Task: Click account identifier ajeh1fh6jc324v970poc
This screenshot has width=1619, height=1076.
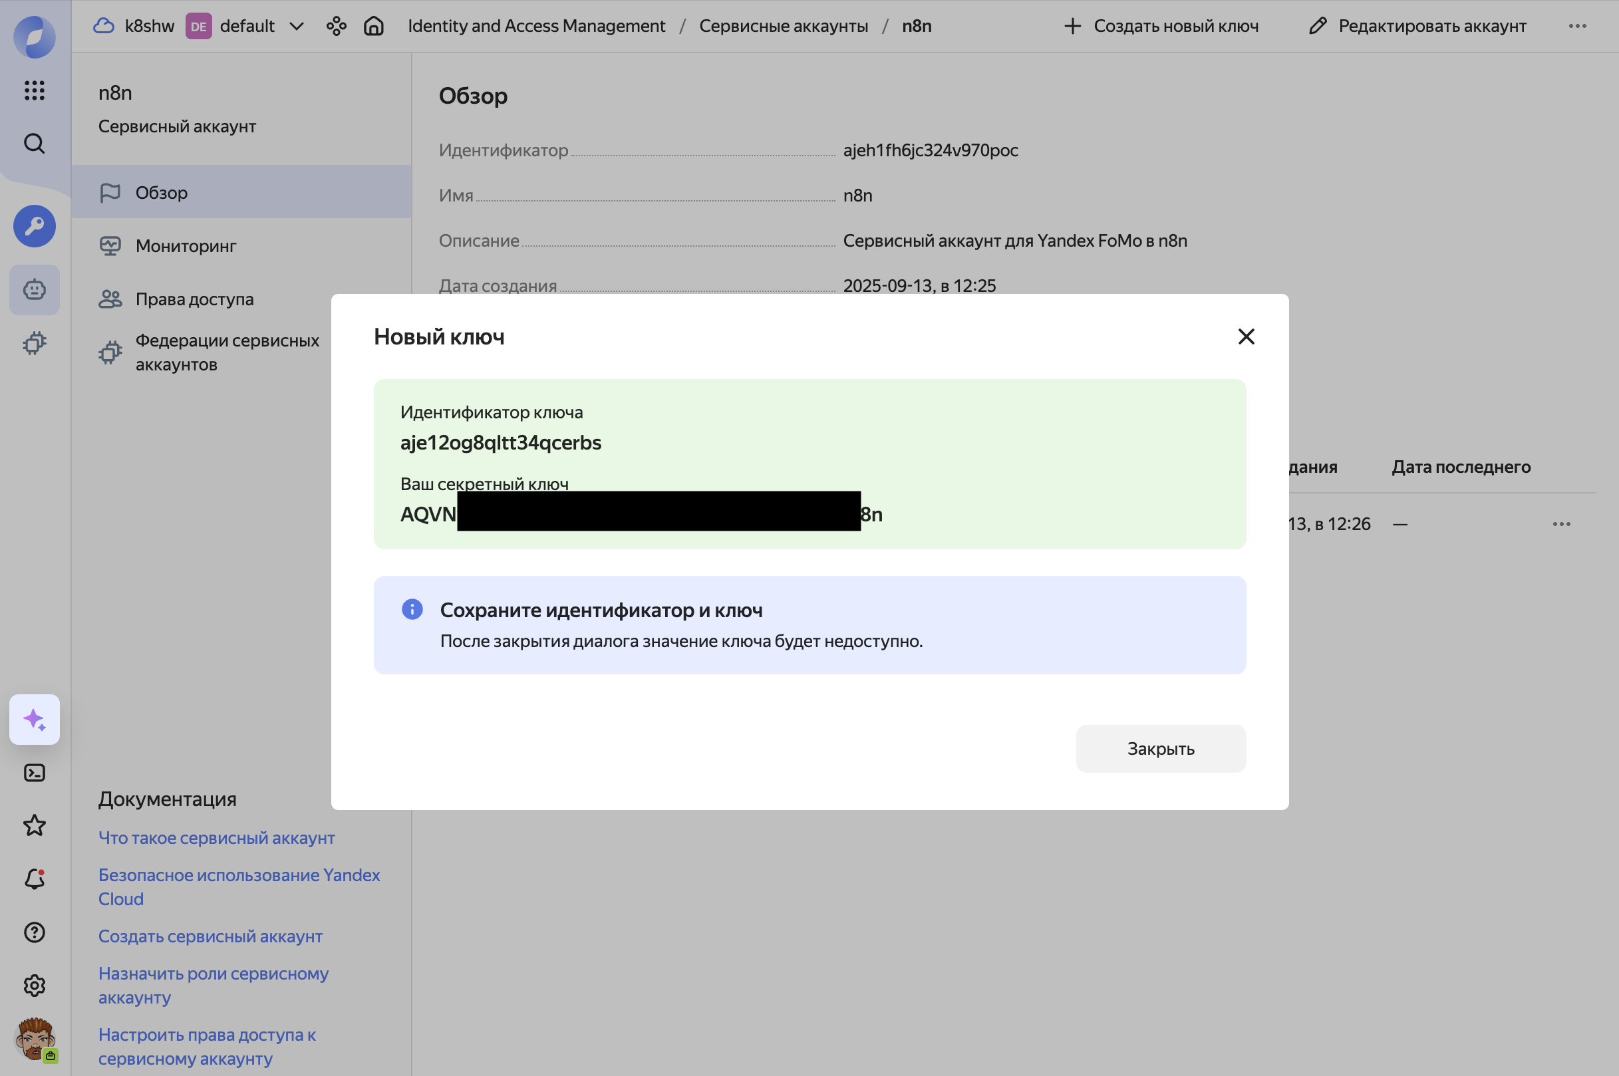Action: point(930,150)
